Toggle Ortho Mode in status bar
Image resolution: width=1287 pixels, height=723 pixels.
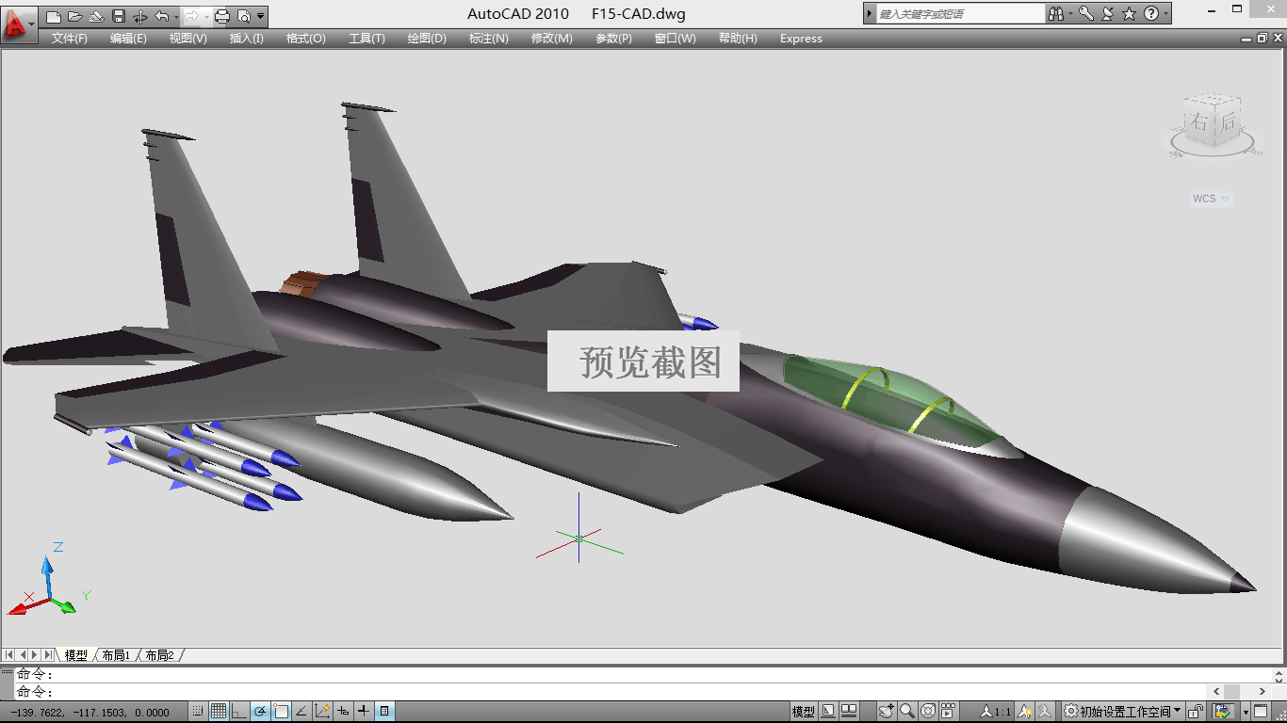click(238, 712)
